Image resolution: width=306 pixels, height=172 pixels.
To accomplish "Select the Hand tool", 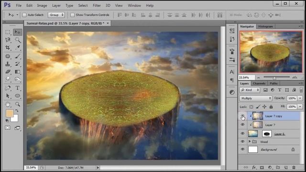I will click(x=8, y=104).
